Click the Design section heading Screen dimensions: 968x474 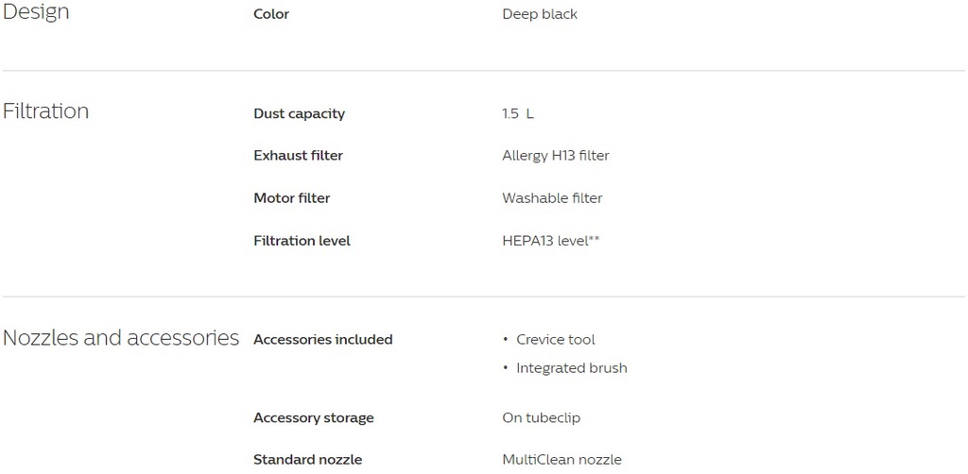point(36,13)
